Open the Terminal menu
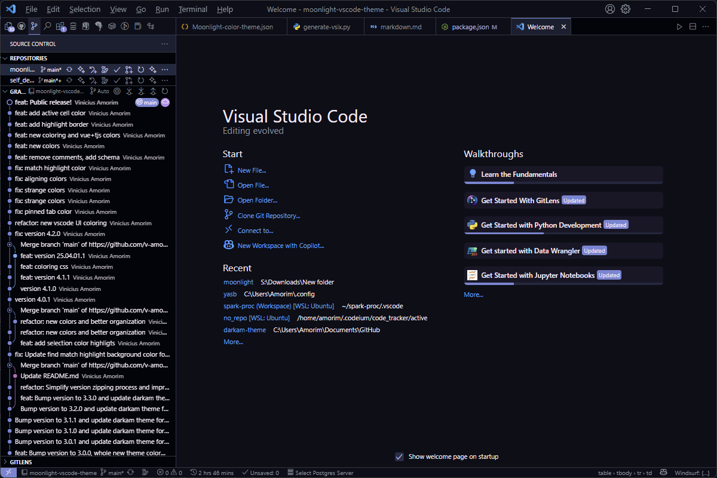The width and height of the screenshot is (717, 478). point(193,9)
